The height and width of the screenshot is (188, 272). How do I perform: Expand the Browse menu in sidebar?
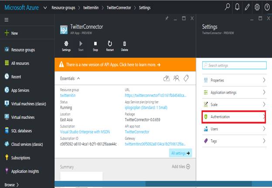click(12, 184)
